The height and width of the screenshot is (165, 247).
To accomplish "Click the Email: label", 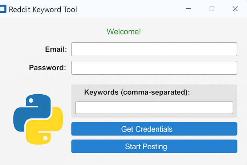I will pyautogui.click(x=56, y=49).
